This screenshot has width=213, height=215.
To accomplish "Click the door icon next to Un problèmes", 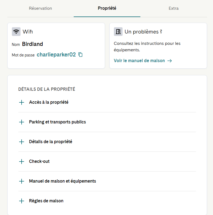I will [118, 32].
